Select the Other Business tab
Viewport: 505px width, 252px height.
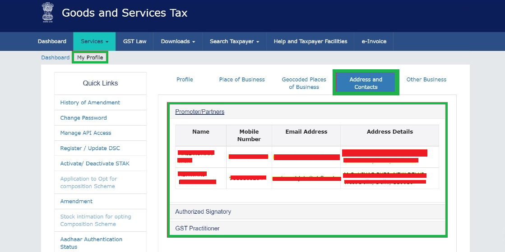[426, 80]
